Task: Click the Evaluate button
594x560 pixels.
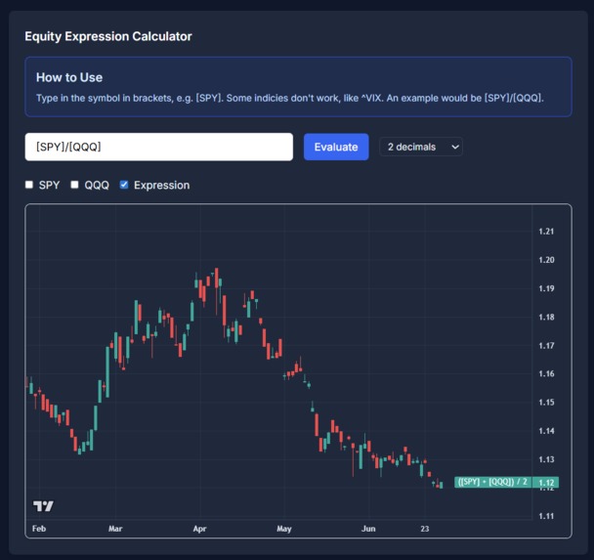Action: [x=336, y=147]
